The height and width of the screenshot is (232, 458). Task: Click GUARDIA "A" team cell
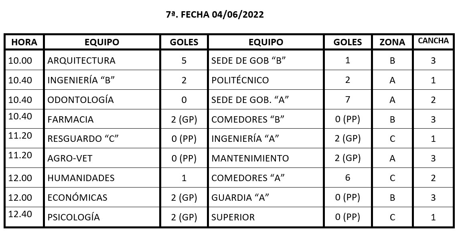click(x=266, y=197)
